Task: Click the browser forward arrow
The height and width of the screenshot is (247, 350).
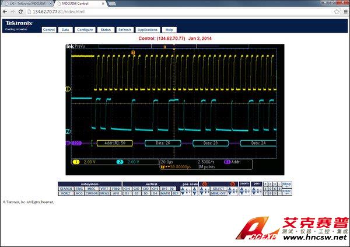Action: [13, 12]
